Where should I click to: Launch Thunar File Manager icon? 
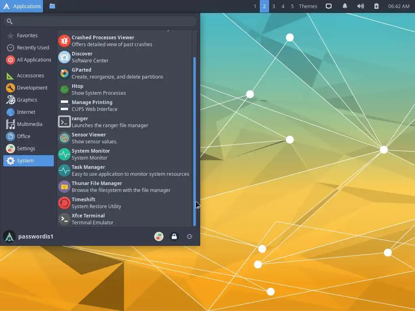(64, 187)
